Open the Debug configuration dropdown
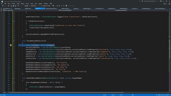Screen dimensions: 171x96 point(27,6)
